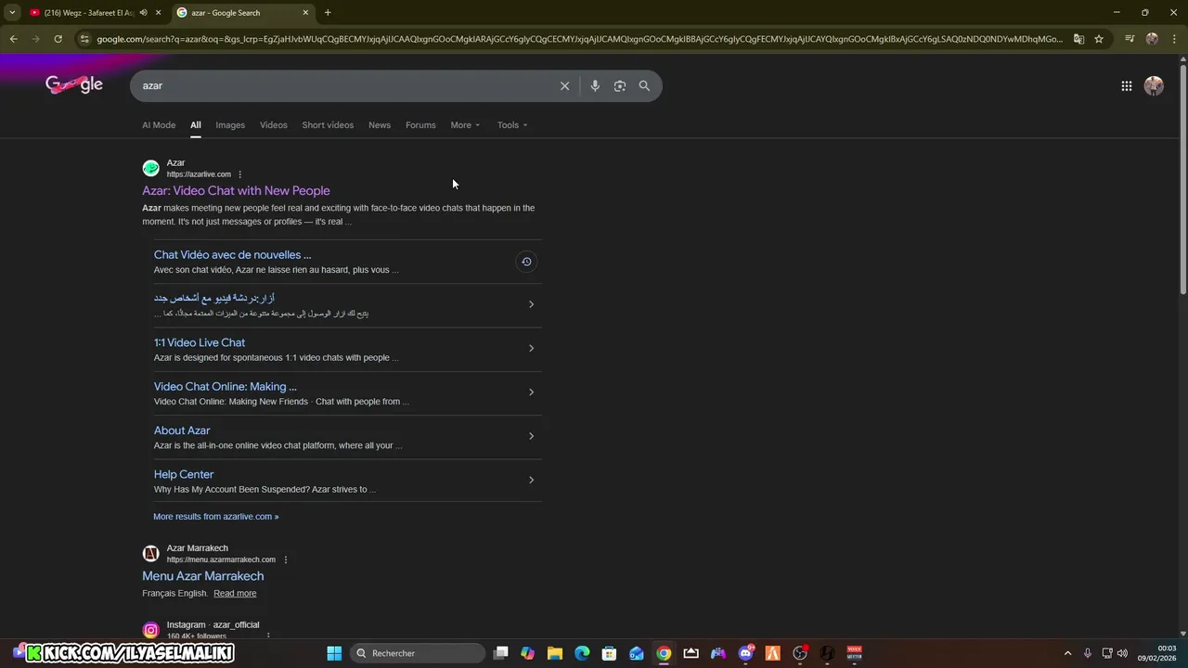Image resolution: width=1188 pixels, height=668 pixels.
Task: Expand the Help Center row chevron
Action: pyautogui.click(x=531, y=480)
